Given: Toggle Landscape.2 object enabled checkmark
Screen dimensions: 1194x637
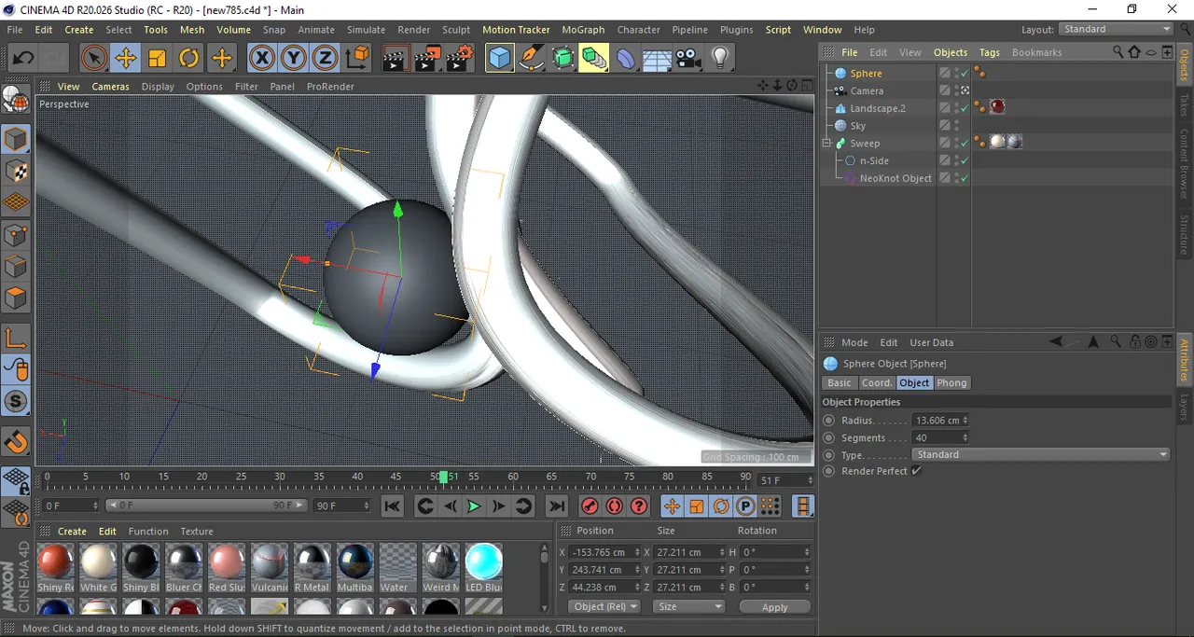Looking at the screenshot, I should tap(965, 108).
